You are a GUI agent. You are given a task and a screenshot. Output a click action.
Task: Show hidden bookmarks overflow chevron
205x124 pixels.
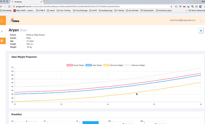[186, 11]
